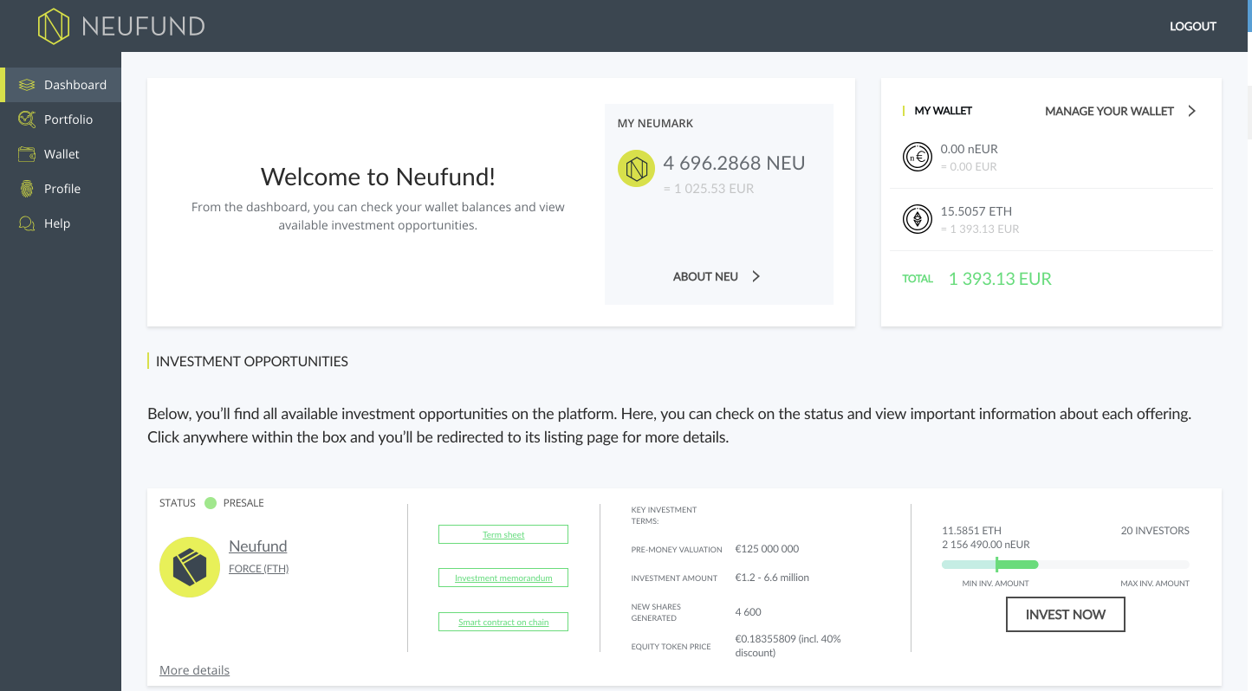Click the Welcome to Neufund! heading
The width and height of the screenshot is (1252, 691).
378,177
